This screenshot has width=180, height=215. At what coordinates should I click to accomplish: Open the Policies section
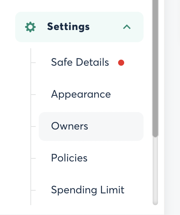[69, 158]
